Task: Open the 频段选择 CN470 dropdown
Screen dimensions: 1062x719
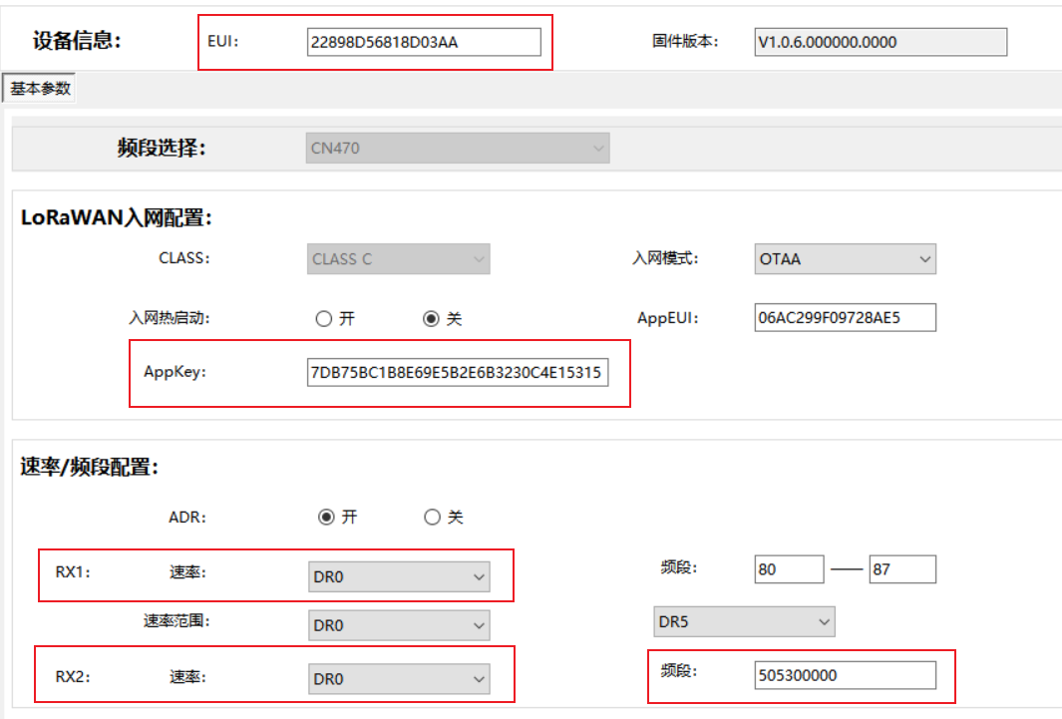Action: tap(458, 148)
